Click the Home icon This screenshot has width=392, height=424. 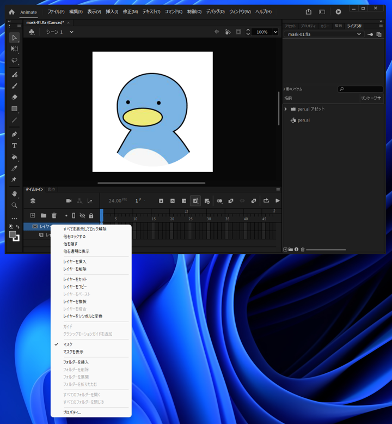[x=11, y=12]
